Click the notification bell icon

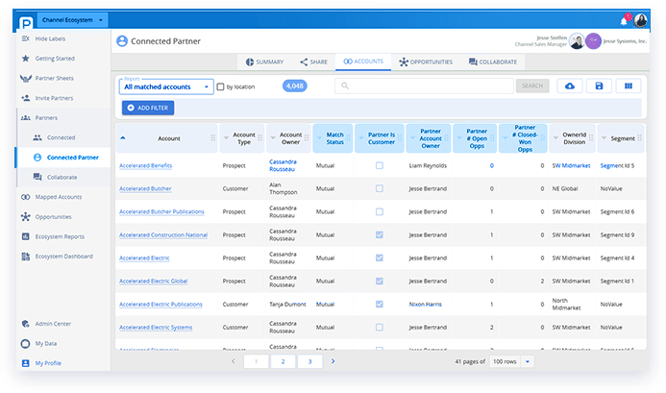624,21
